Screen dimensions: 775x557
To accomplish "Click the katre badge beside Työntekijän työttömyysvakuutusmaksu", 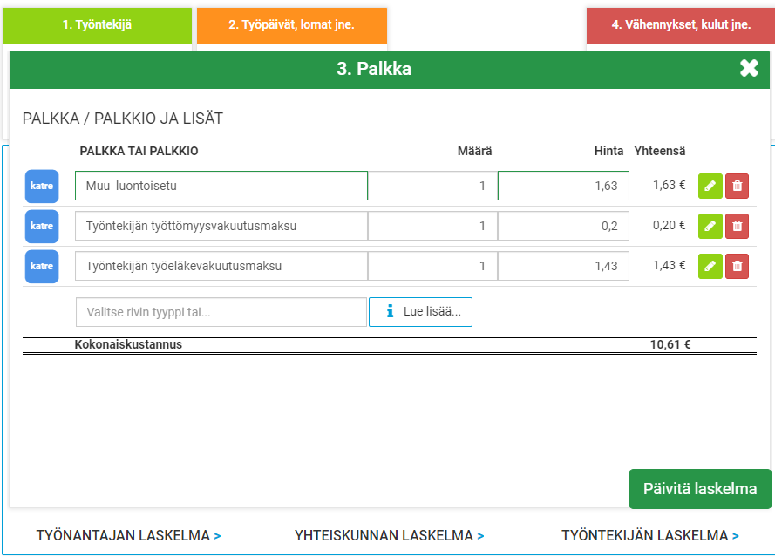I will tap(42, 226).
